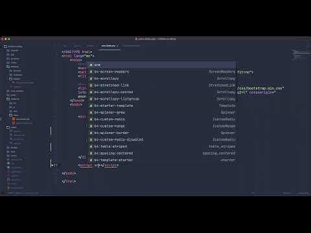
Task: Select the active underlined editor tab
Action: click(x=109, y=46)
